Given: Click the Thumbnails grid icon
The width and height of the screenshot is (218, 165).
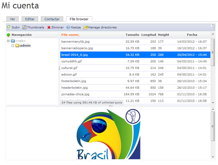Looking at the screenshot, I should point(24,27).
